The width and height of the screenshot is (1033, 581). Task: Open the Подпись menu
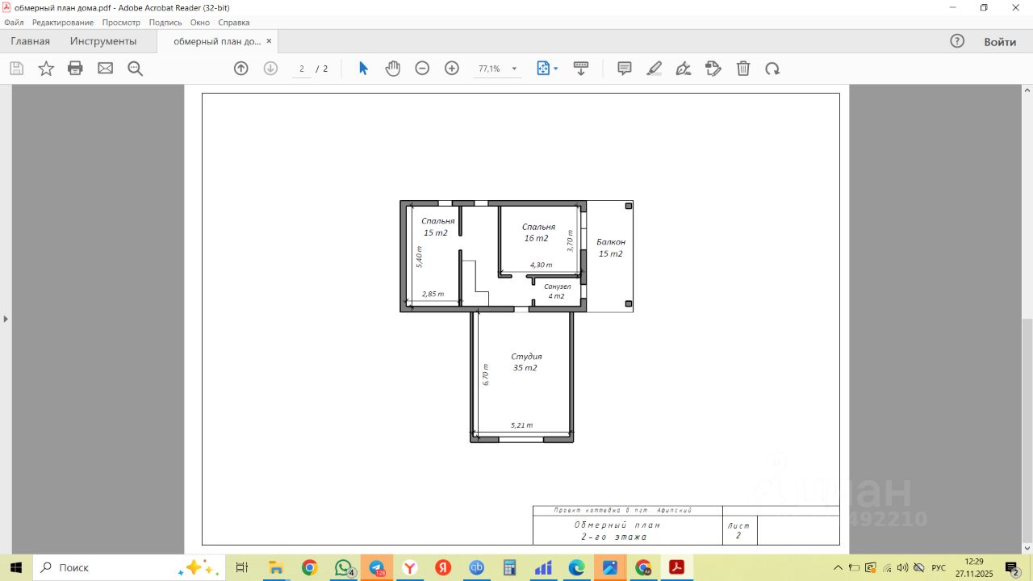(165, 23)
